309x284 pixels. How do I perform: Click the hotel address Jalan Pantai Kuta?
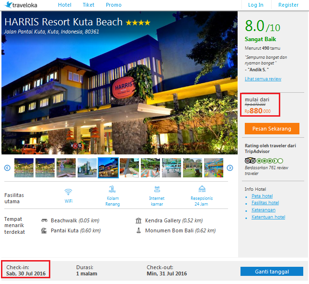(x=51, y=32)
